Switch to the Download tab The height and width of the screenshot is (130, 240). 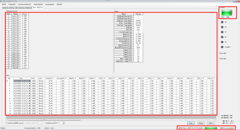28,7
